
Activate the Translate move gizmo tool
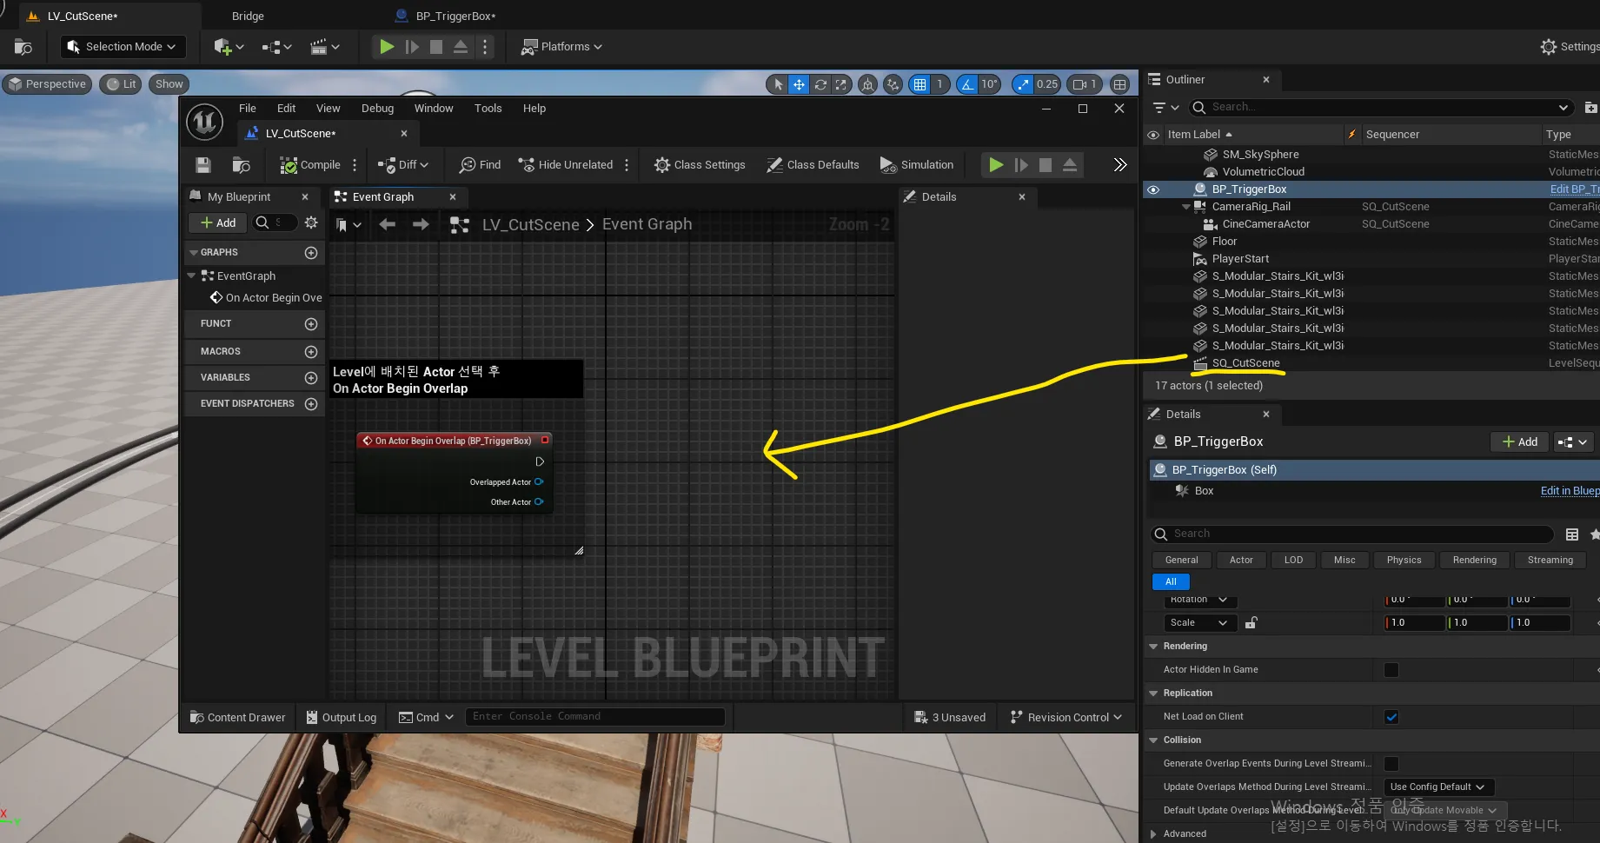pos(799,84)
